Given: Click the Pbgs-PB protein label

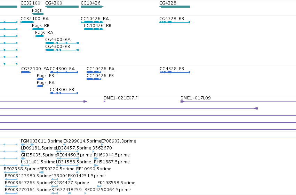Looking at the screenshot, I should tap(45, 76).
